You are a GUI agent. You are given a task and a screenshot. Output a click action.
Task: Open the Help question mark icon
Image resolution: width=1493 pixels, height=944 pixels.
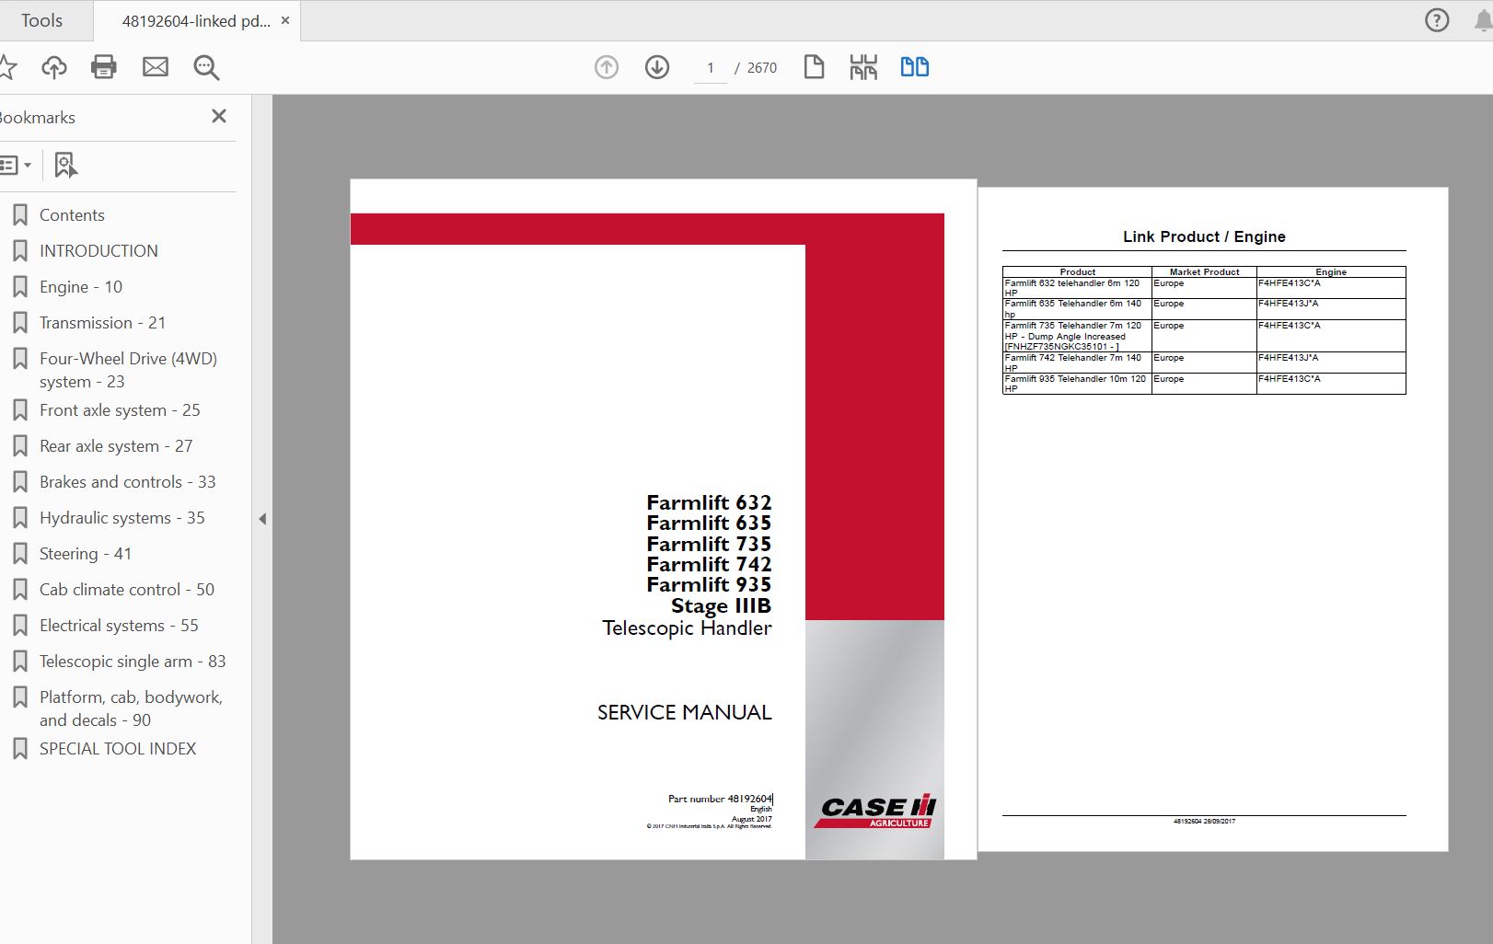[x=1437, y=20]
